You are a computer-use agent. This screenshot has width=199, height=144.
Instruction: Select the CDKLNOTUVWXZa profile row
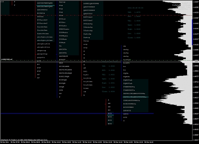[x=131, y=100]
